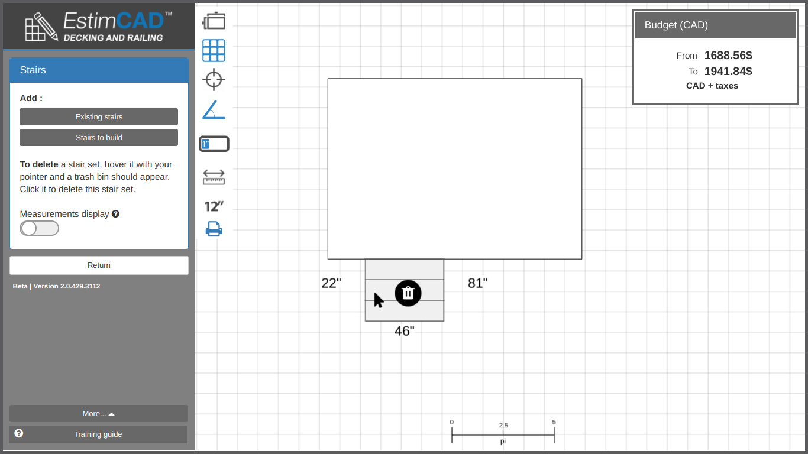Screen dimensions: 808x454
Task: Click the 1-inch precision box icon
Action: pyautogui.click(x=214, y=144)
